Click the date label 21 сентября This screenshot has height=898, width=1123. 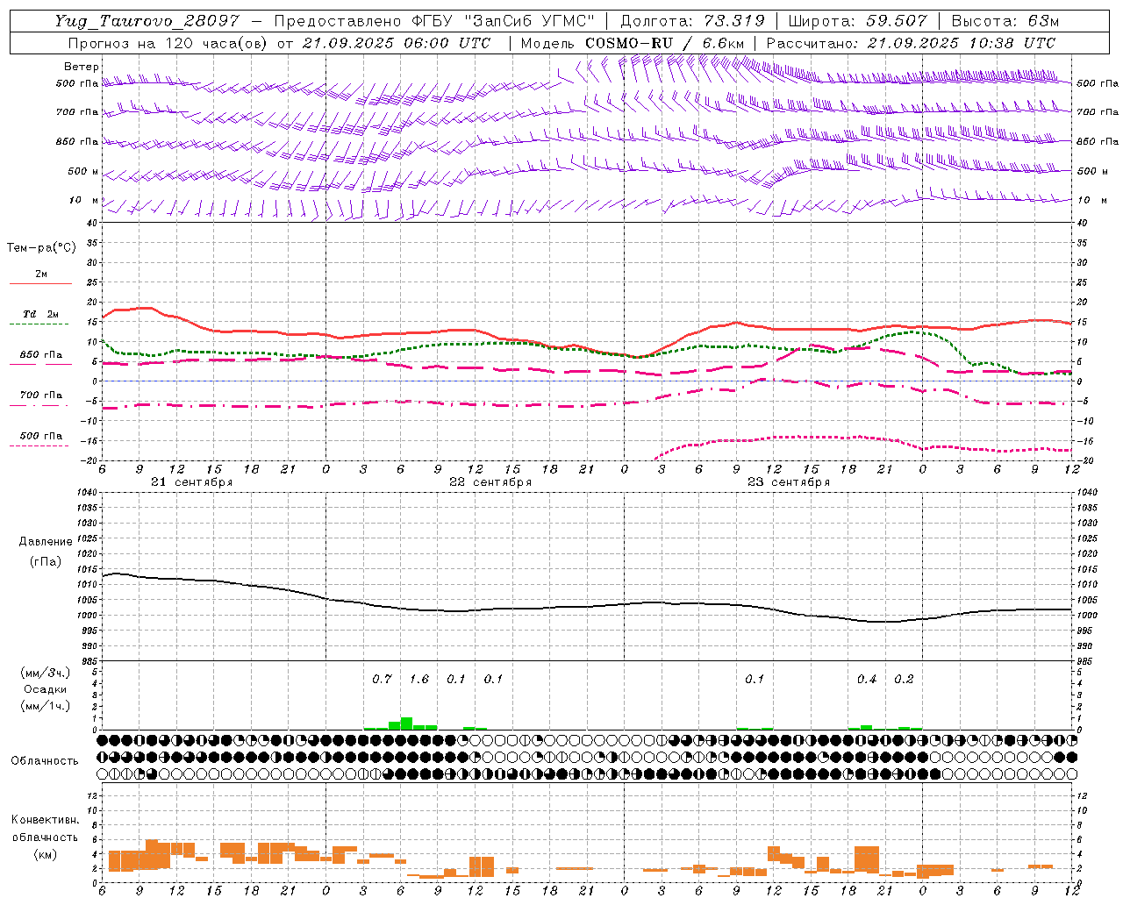(x=192, y=482)
